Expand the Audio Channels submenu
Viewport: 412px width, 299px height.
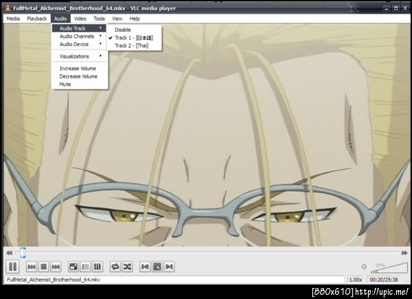click(79, 36)
